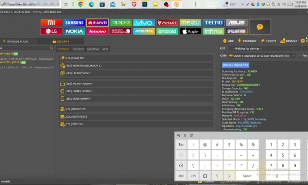Viewport: 308px width, 185px height.
Task: Open the ADB tools button
Action: click(x=228, y=41)
